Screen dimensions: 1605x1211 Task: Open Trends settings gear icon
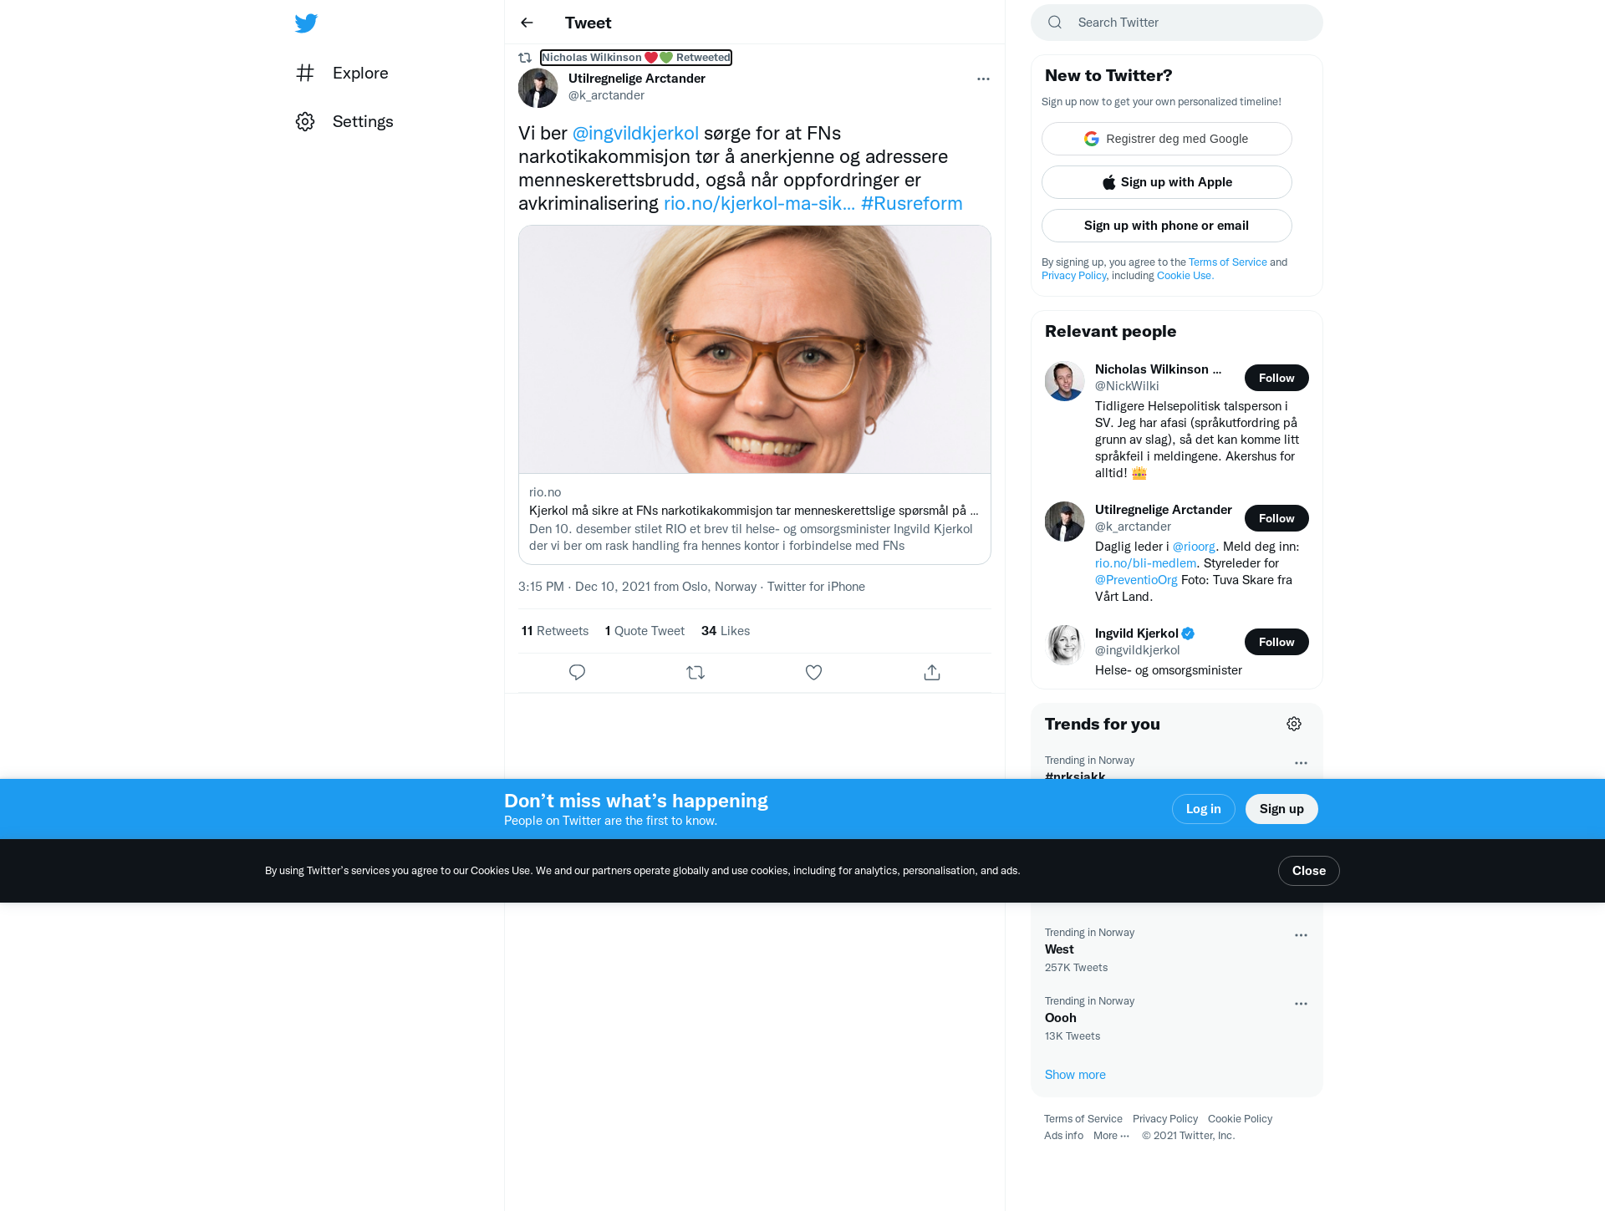[x=1294, y=724]
